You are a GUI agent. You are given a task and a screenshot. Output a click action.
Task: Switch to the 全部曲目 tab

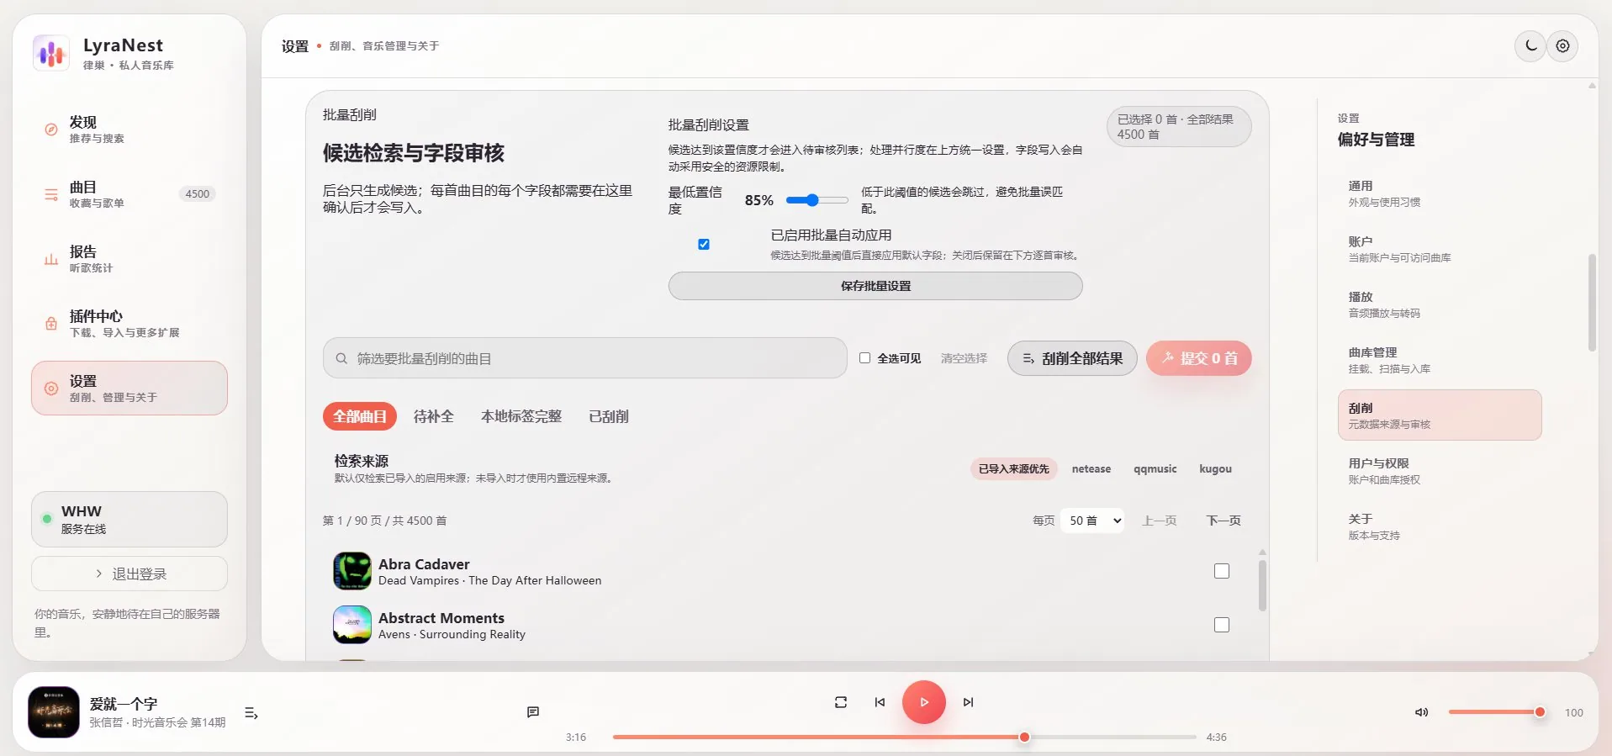[360, 416]
